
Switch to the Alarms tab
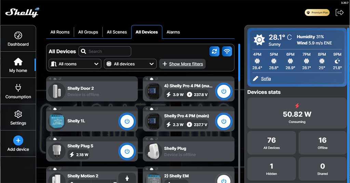point(173,32)
